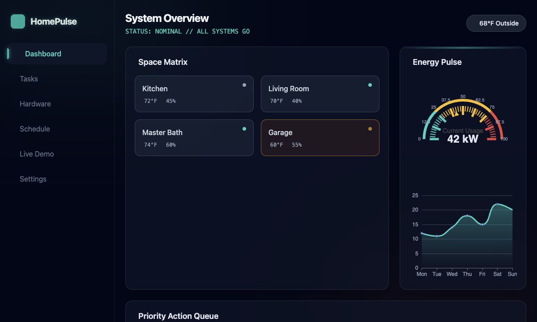Screen dimensions: 537x322
Task: Click the Fri data point on chart
Action: tap(482, 225)
